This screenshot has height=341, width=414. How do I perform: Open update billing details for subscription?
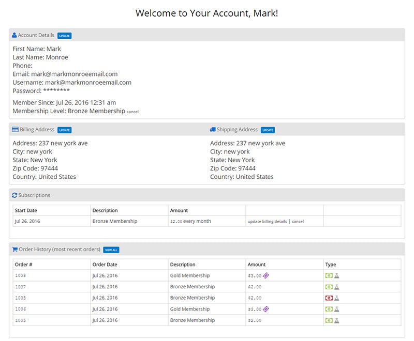pyautogui.click(x=267, y=222)
